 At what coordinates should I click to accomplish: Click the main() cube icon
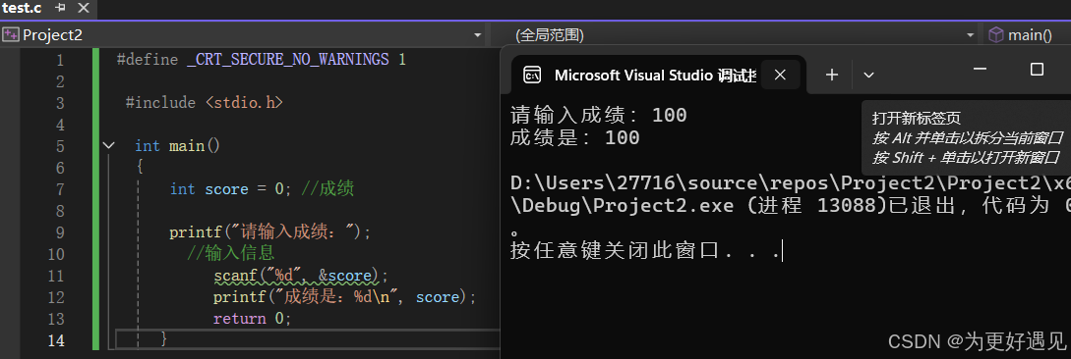pos(996,34)
